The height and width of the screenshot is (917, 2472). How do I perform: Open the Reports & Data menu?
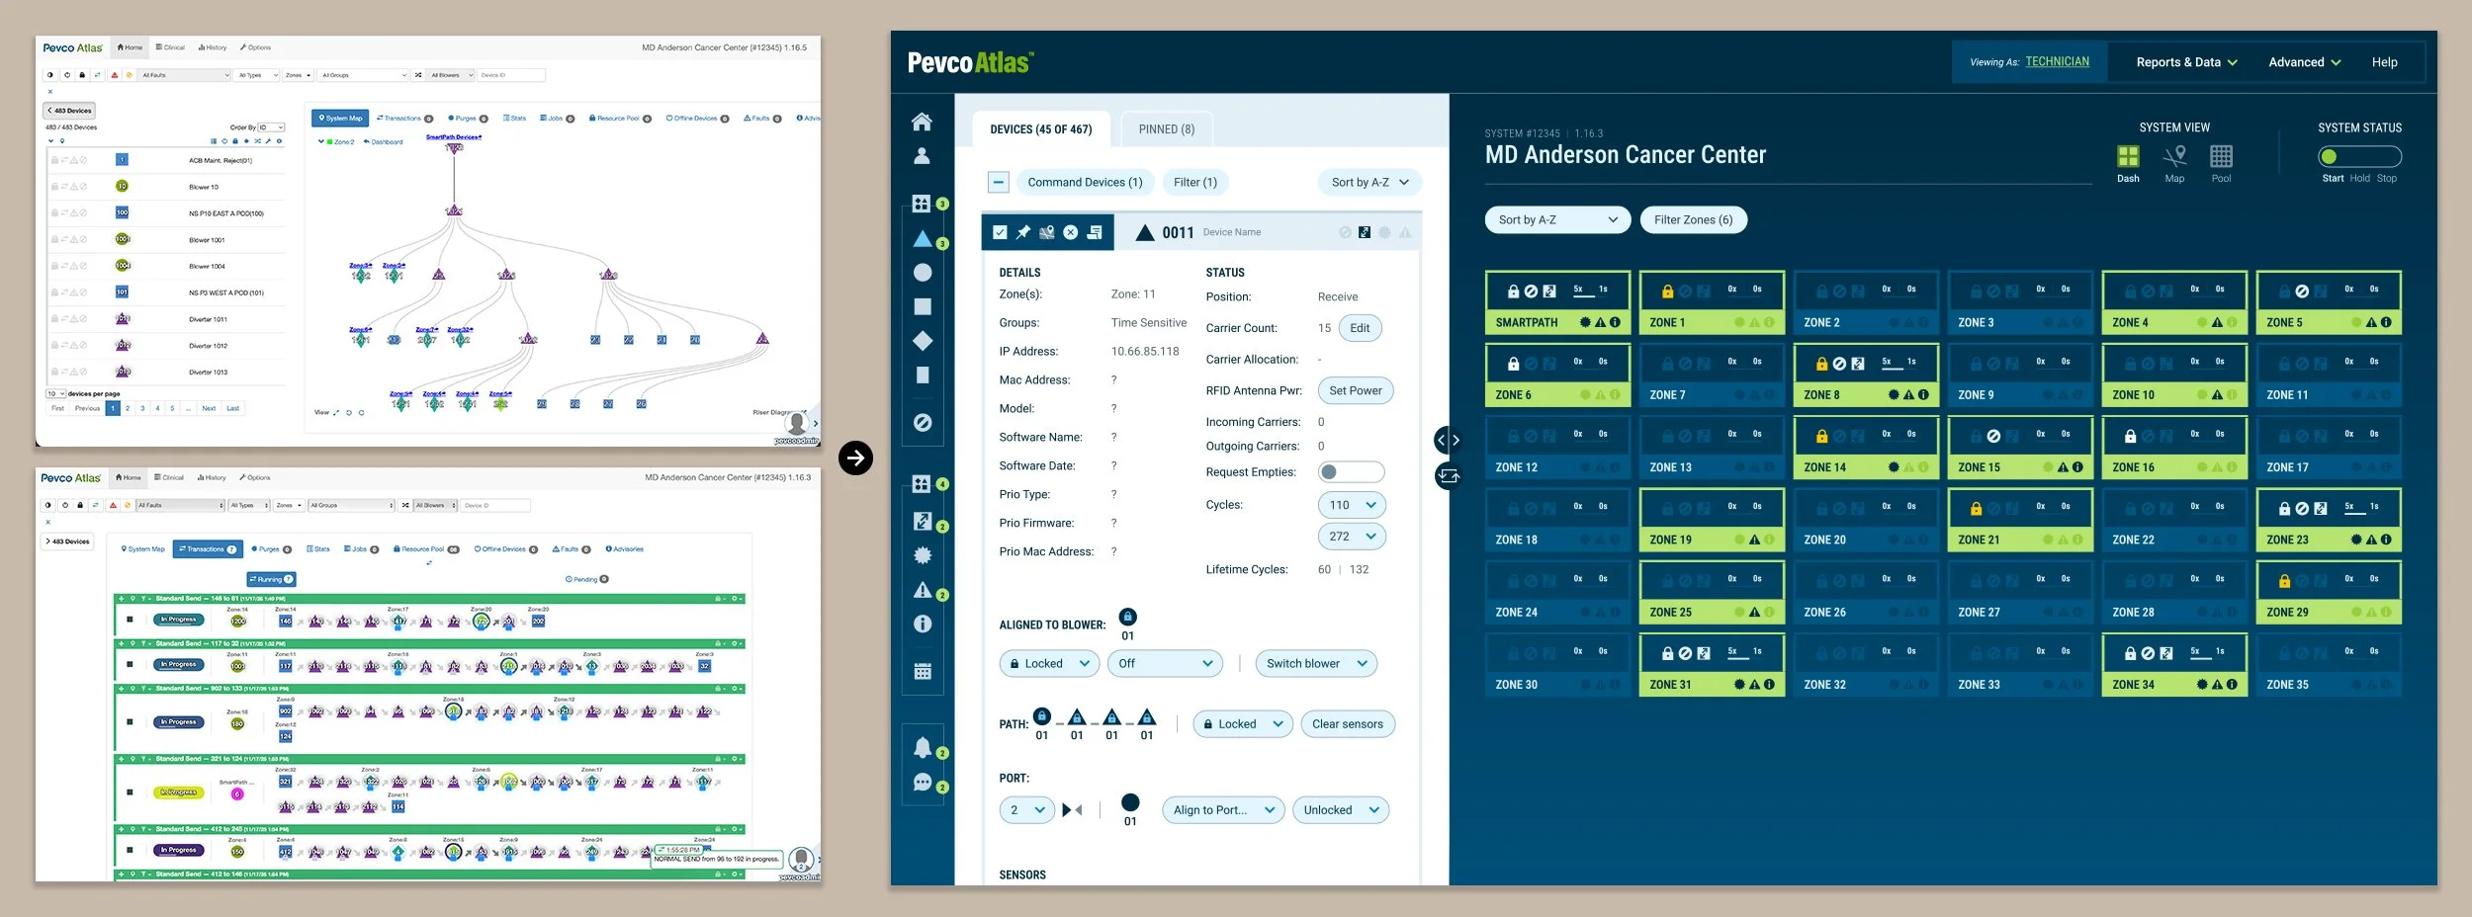point(2185,61)
